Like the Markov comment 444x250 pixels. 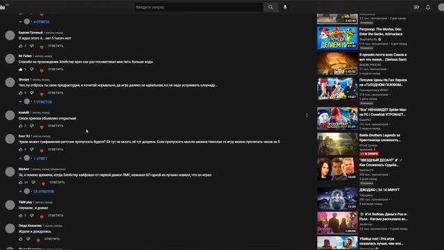tap(20, 182)
